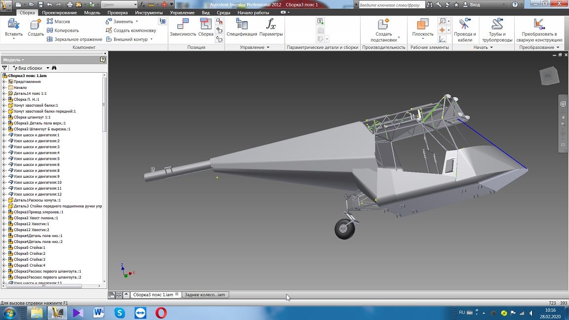The width and height of the screenshot is (569, 320).
Task: Open the Вид сборки dropdown
Action: [x=47, y=68]
